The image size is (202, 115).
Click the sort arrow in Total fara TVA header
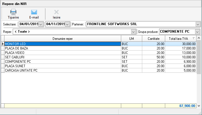point(193,38)
